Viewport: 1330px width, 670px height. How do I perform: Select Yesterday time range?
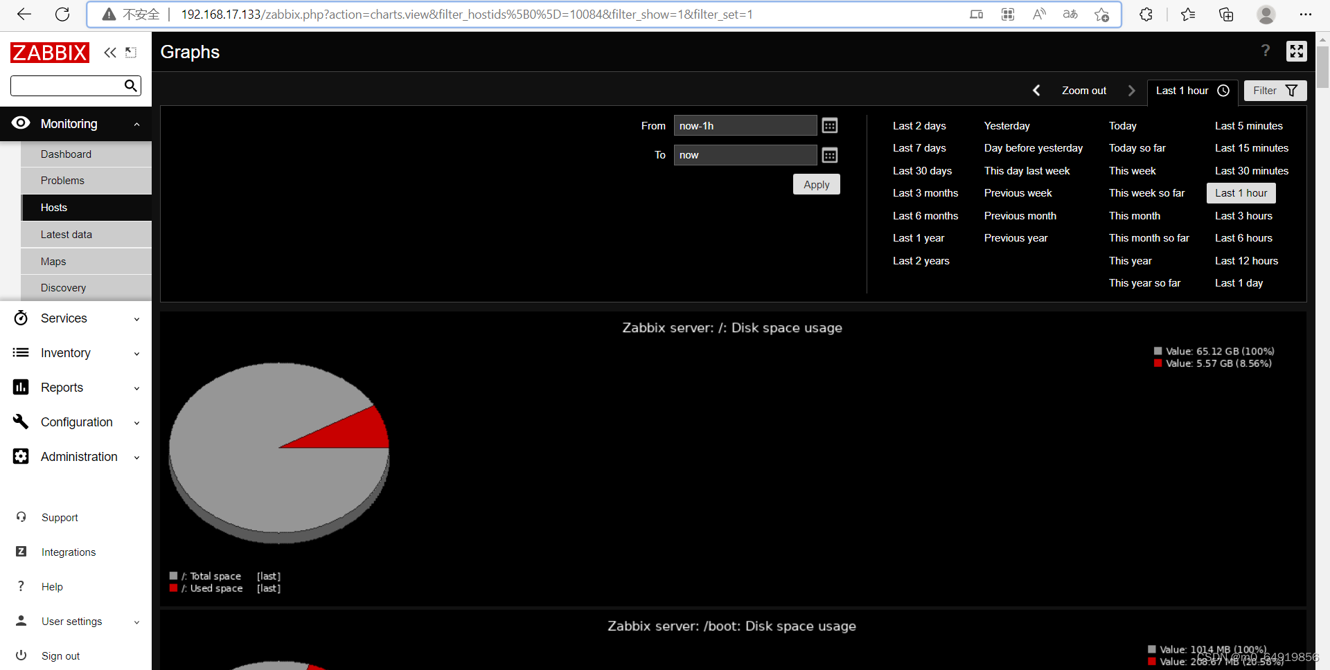pos(1007,126)
